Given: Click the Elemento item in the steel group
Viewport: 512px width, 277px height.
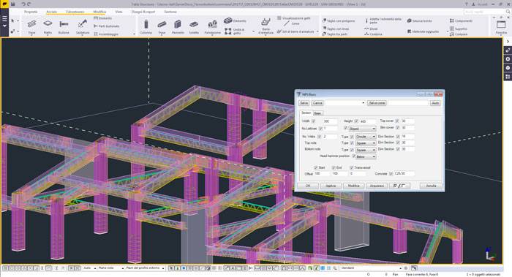Looking at the screenshot, I should coord(103,18).
